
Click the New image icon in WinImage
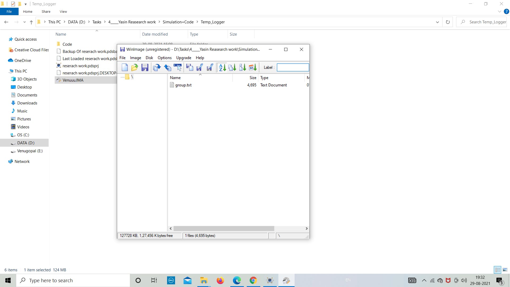[125, 67]
